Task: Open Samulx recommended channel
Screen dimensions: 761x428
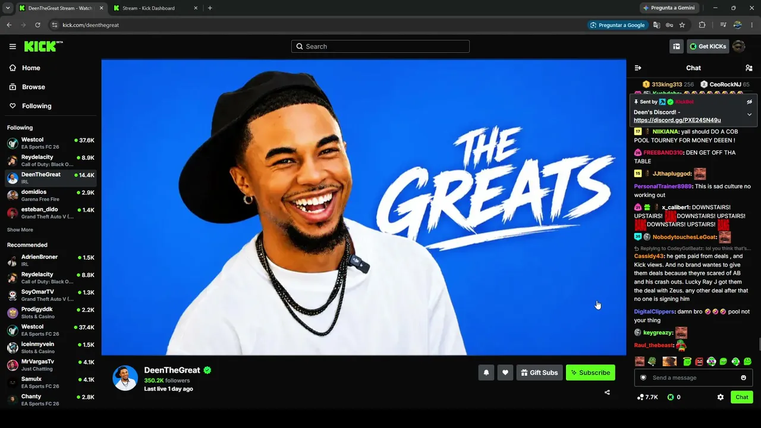Action: (51, 382)
